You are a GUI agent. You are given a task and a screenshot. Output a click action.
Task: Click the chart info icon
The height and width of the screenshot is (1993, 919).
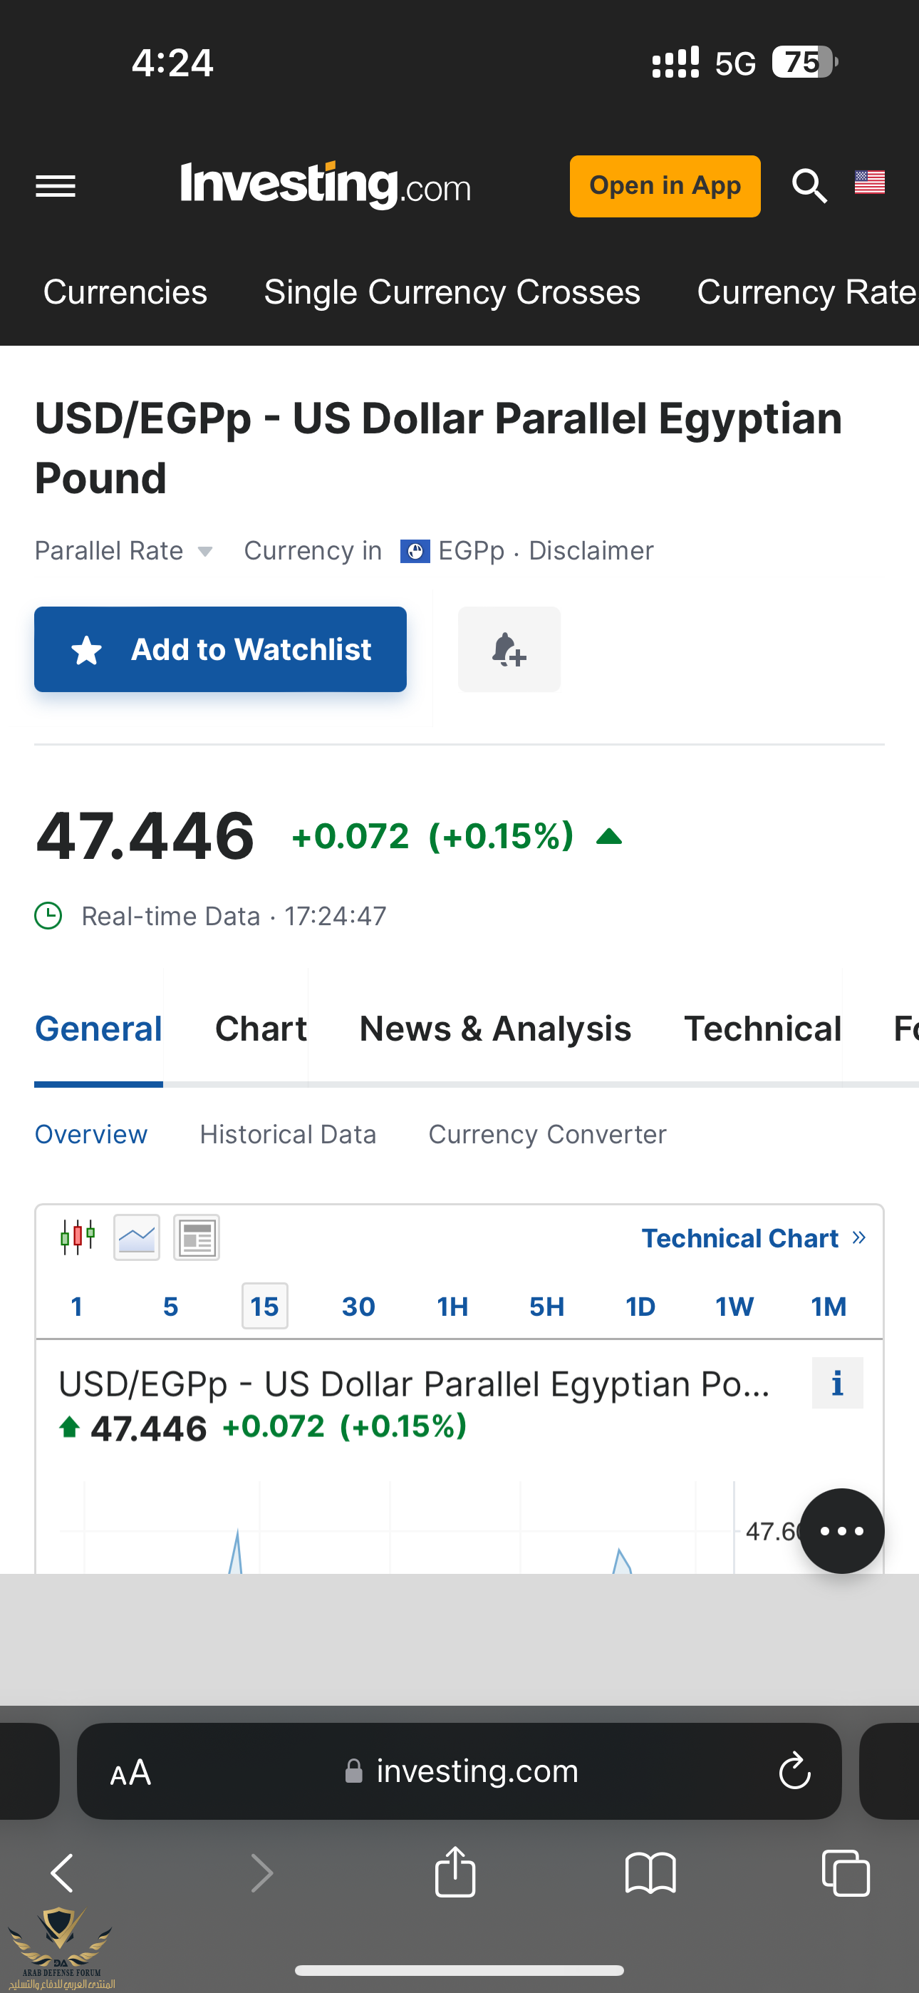(837, 1383)
